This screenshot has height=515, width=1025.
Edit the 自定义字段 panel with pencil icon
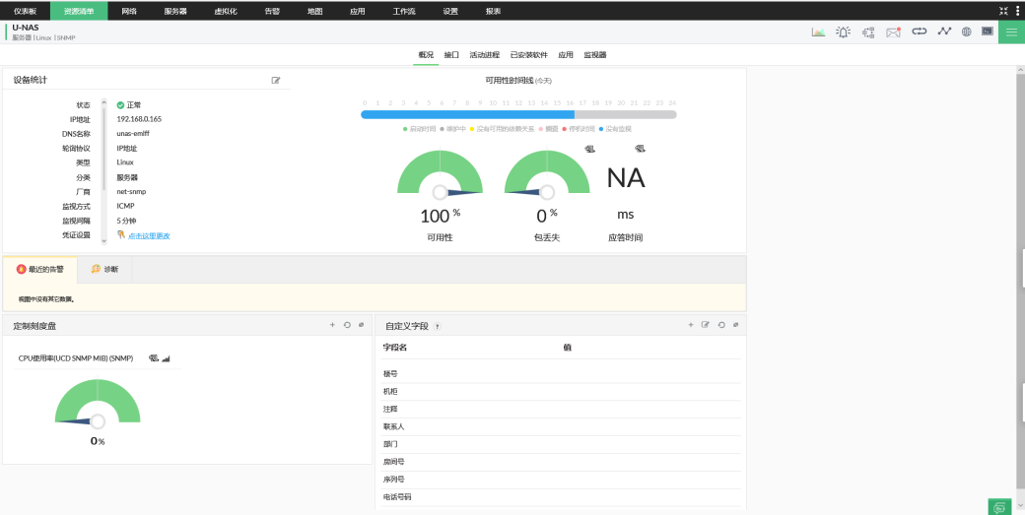click(706, 325)
